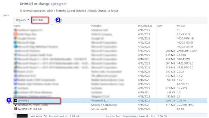Click version 6.11.0 cell
Screen dimensions: 209x118
point(180,109)
